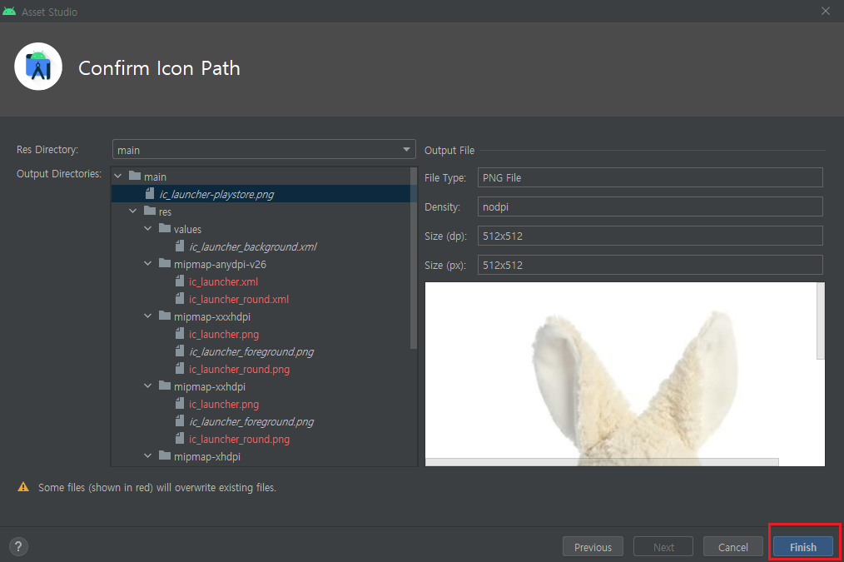Select ic_launcher.png under mipmap-xxhdpi

click(224, 405)
